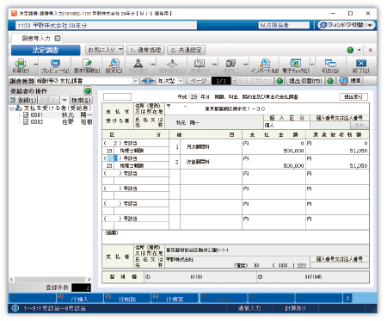Click the 検索(S) button
Image resolution: width=387 pixels, height=321 pixels.
81,101
